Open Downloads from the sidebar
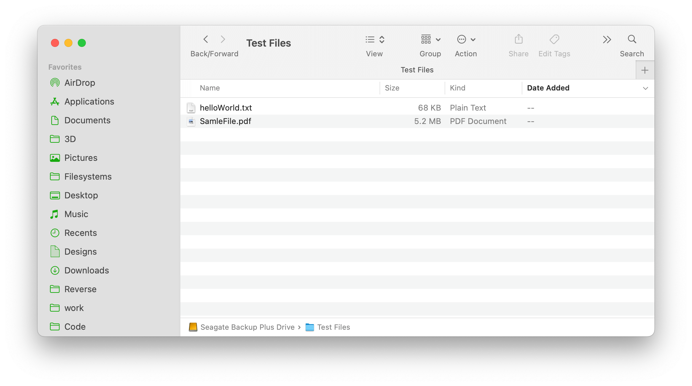Screen dimensions: 692x386 point(86,270)
